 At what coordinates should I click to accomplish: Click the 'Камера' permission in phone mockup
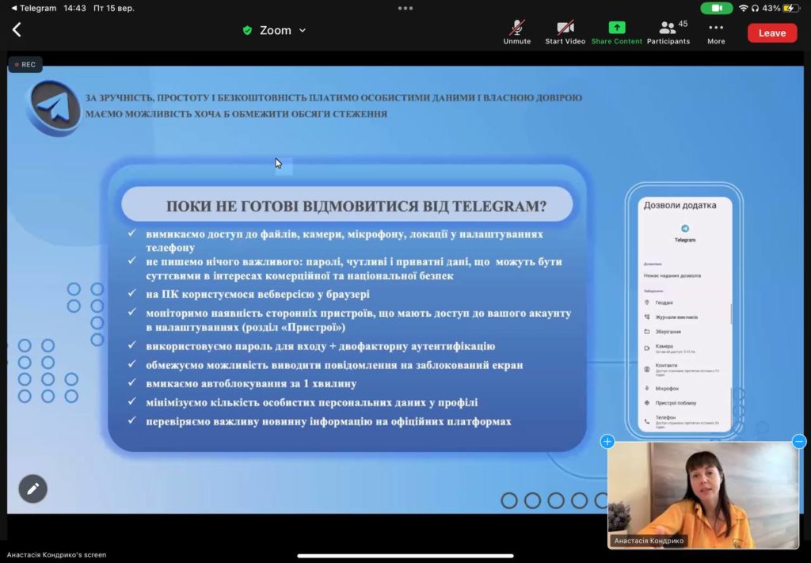coord(664,346)
